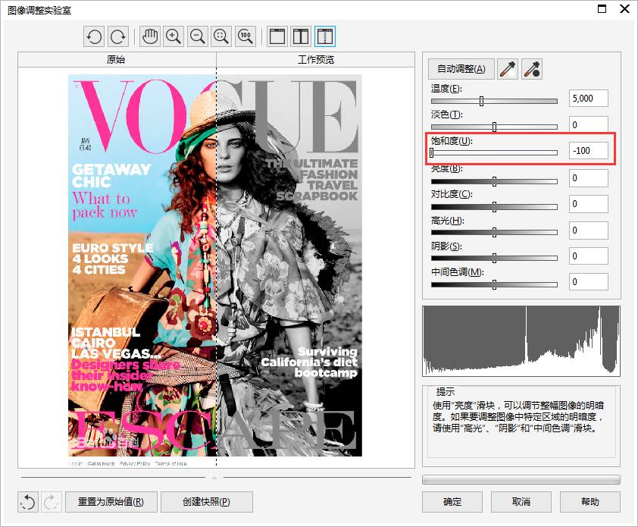The height and width of the screenshot is (527, 638).
Task: Click the 高光 highlights slider handle
Action: [494, 233]
